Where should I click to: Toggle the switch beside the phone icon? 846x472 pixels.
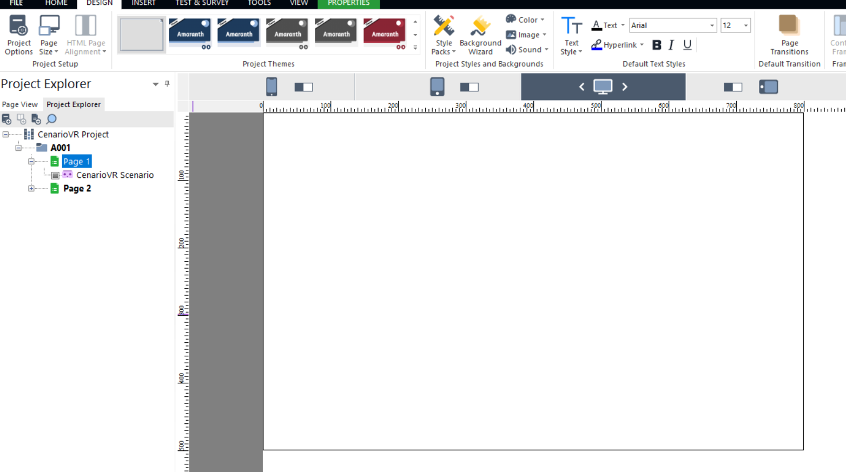click(303, 87)
